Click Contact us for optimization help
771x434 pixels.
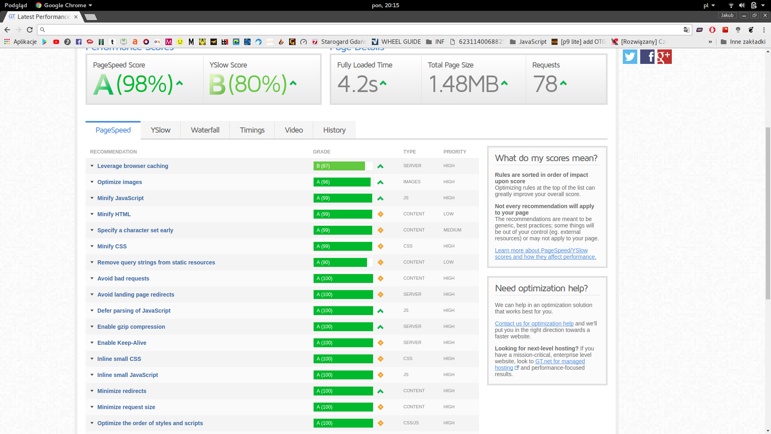pos(534,323)
